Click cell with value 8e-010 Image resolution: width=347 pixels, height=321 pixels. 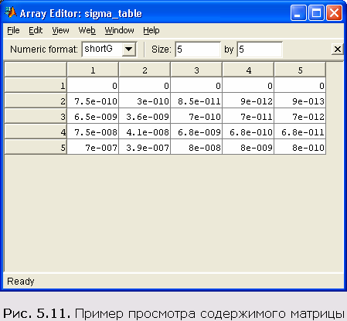point(300,147)
